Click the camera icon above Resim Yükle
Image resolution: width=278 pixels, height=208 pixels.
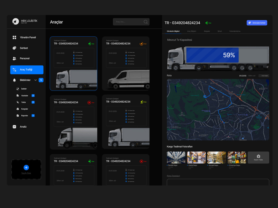pyautogui.click(x=259, y=156)
